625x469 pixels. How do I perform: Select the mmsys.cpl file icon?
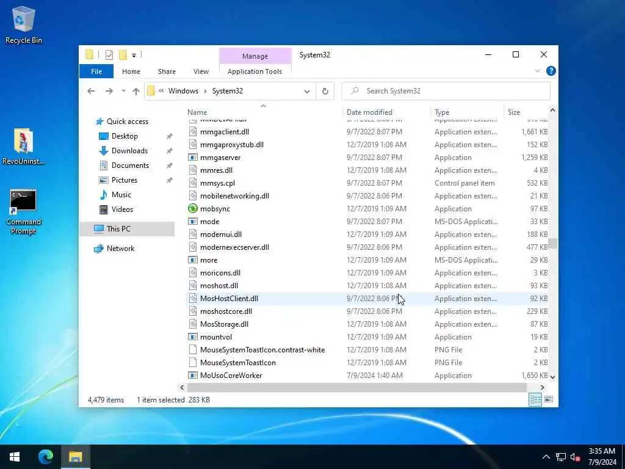193,183
